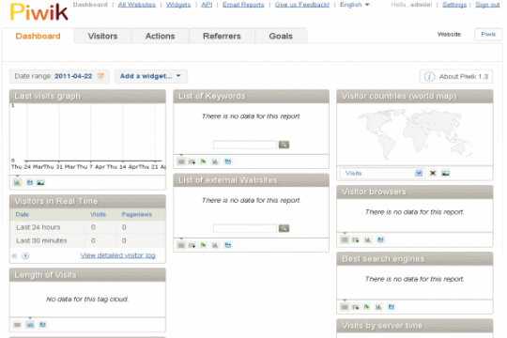This screenshot has width=507, height=338.
Task: Click Give us Feedback link
Action: tap(302, 5)
